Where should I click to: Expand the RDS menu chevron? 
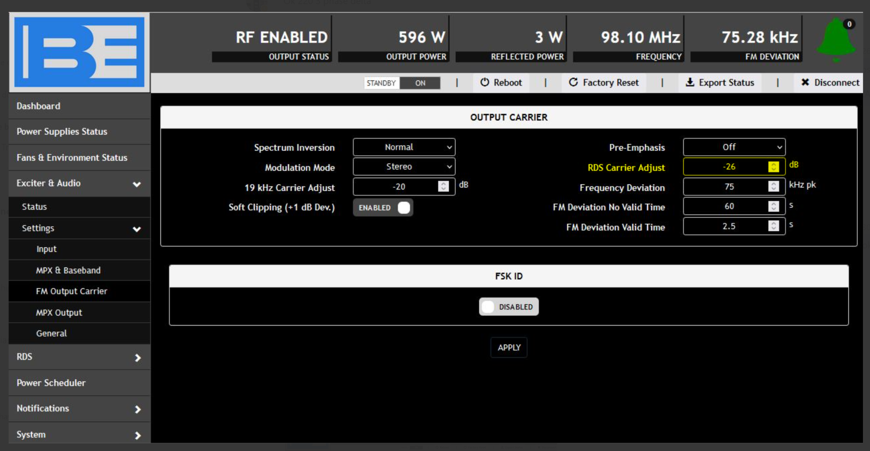click(138, 358)
